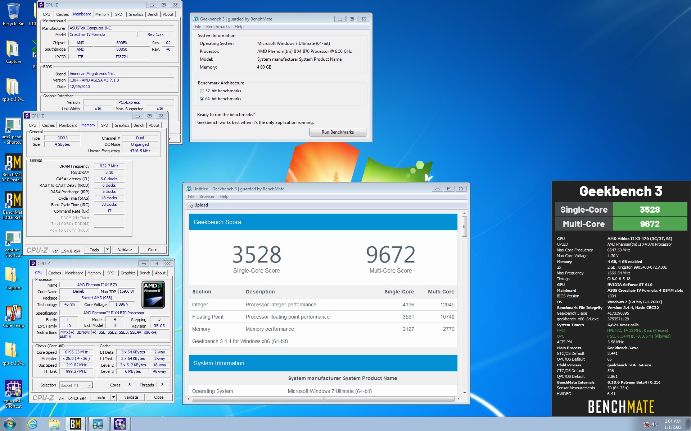Image resolution: width=691 pixels, height=431 pixels.
Task: Click Validate in CPU-Z CPU window
Action: 131,397
